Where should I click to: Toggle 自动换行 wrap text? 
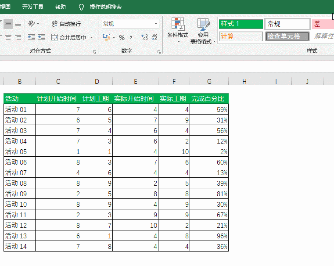[66, 24]
